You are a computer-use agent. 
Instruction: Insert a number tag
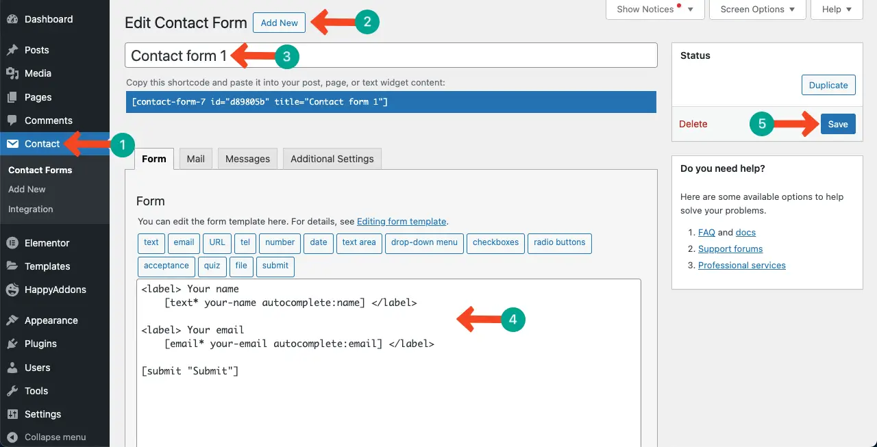280,243
